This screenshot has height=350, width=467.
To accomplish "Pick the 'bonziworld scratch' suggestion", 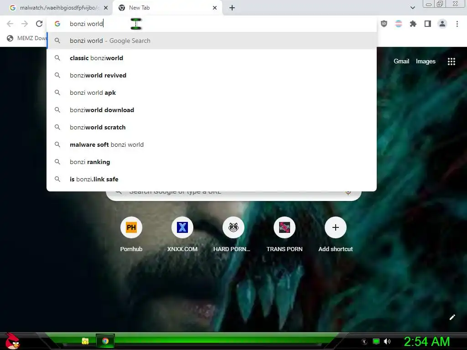I will tap(212, 127).
